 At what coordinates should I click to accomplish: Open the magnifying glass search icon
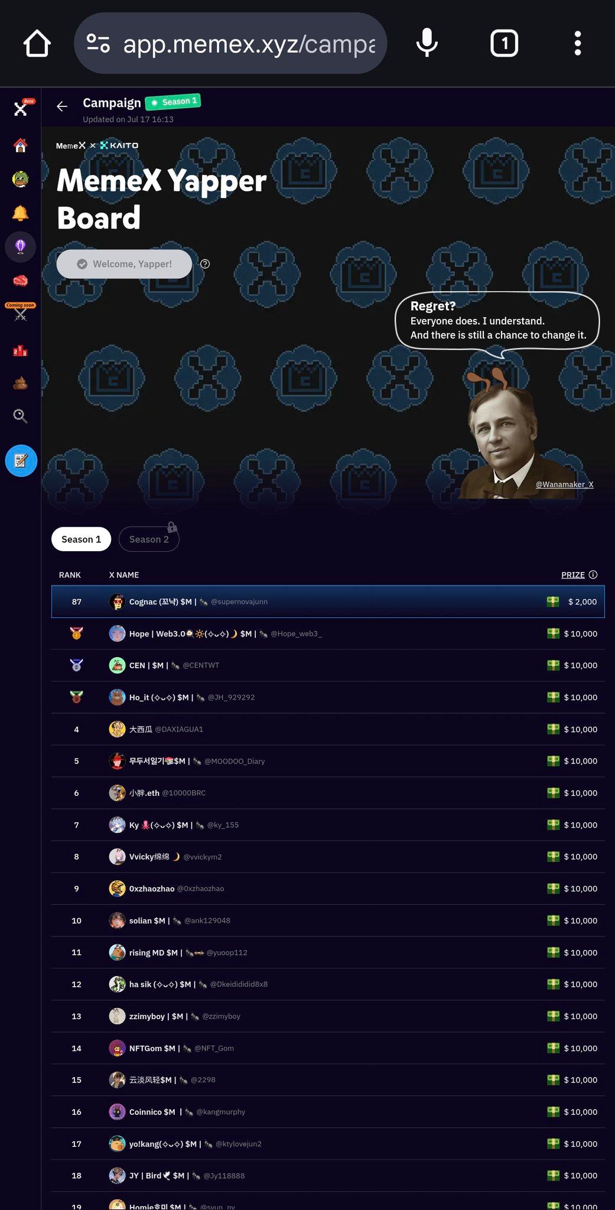coord(21,416)
